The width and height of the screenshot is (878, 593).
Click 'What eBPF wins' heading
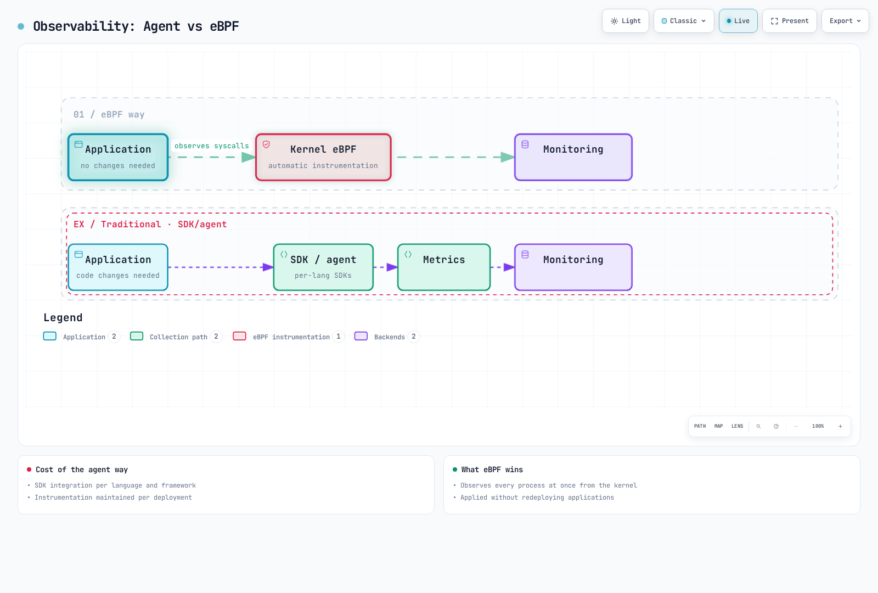pos(492,469)
